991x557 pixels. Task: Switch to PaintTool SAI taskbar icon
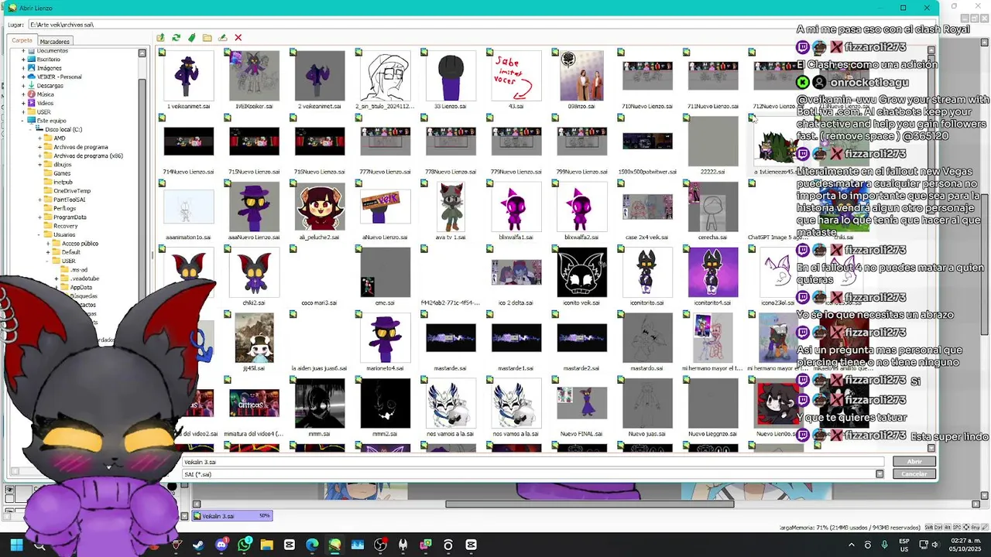[x=334, y=545]
